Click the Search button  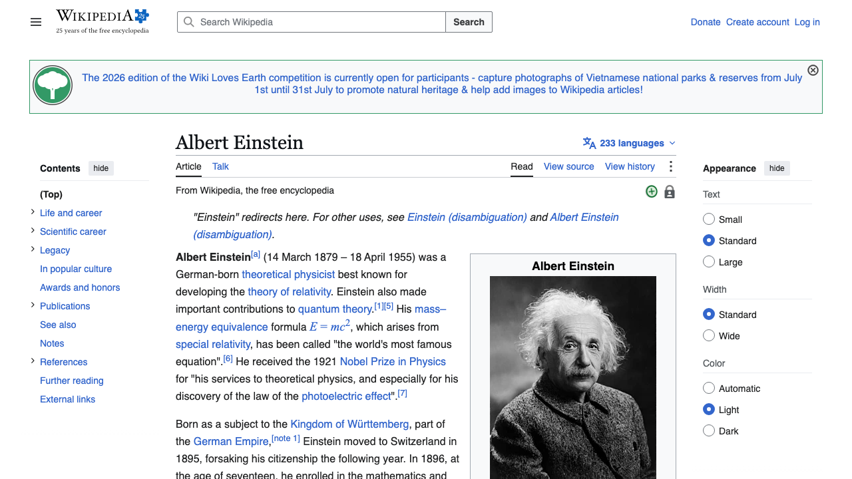click(469, 22)
